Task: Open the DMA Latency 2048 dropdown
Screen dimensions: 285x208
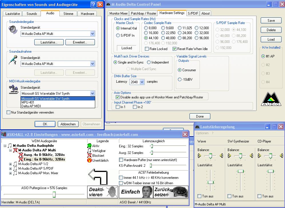Action: pos(142,82)
